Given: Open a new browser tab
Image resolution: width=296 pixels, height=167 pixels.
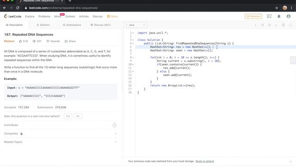Looking at the screenshot, I should click(70, 1).
